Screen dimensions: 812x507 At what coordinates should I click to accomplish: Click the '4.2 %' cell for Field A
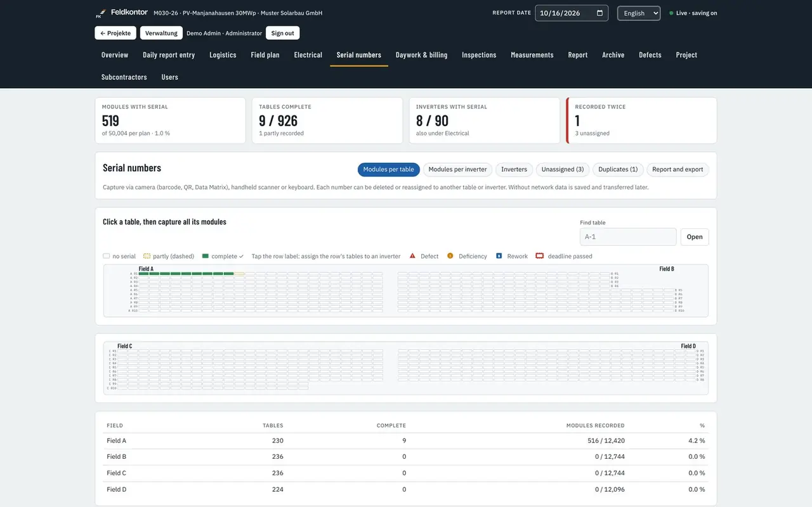pos(697,441)
